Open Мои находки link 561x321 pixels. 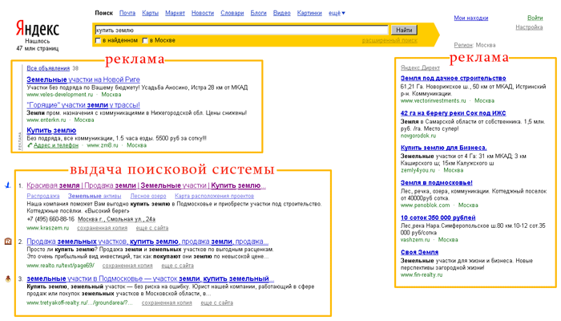point(471,18)
